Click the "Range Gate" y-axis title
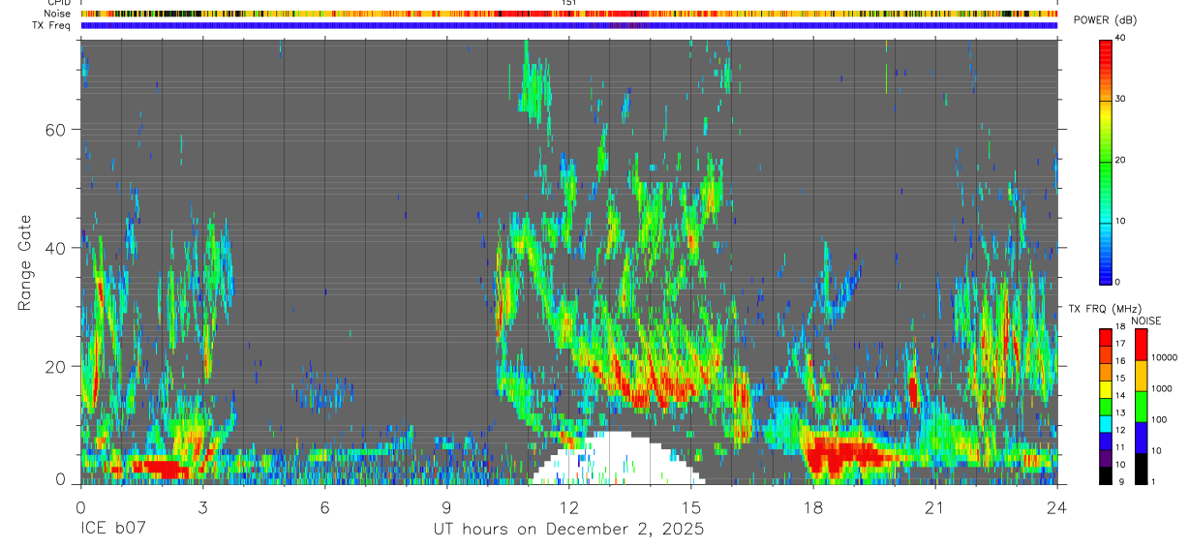Screen dimensions: 1189x549 [24, 262]
